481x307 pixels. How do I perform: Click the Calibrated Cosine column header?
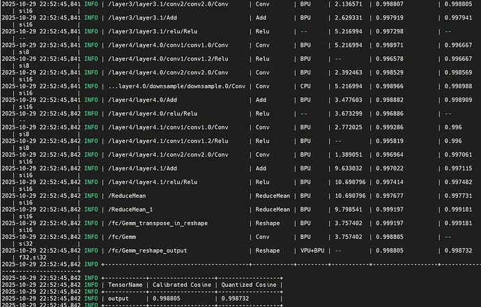tap(182, 285)
